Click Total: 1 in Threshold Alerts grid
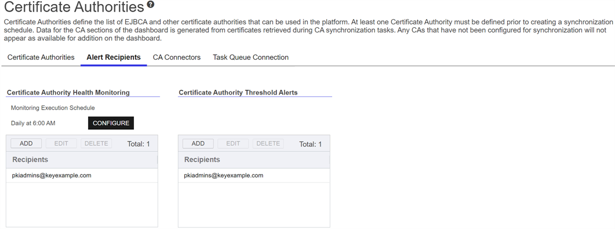Viewport: 615px width, 229px height. pyautogui.click(x=310, y=144)
